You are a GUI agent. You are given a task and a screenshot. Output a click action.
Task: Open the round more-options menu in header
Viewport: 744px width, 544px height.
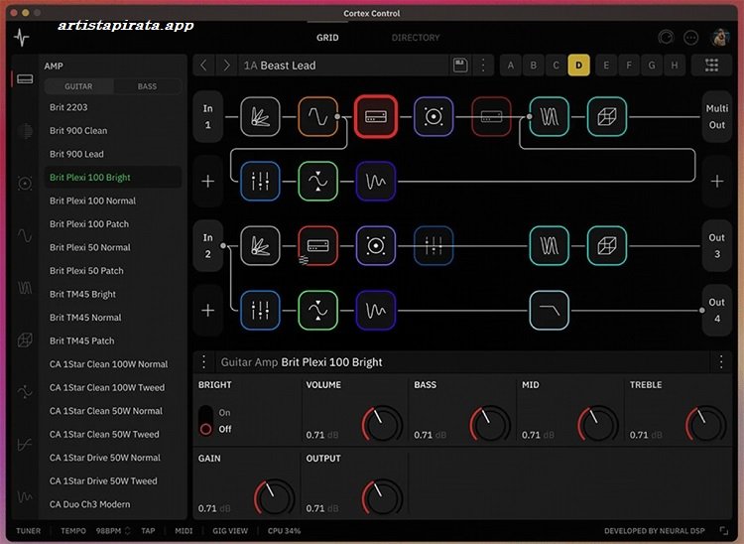point(690,37)
